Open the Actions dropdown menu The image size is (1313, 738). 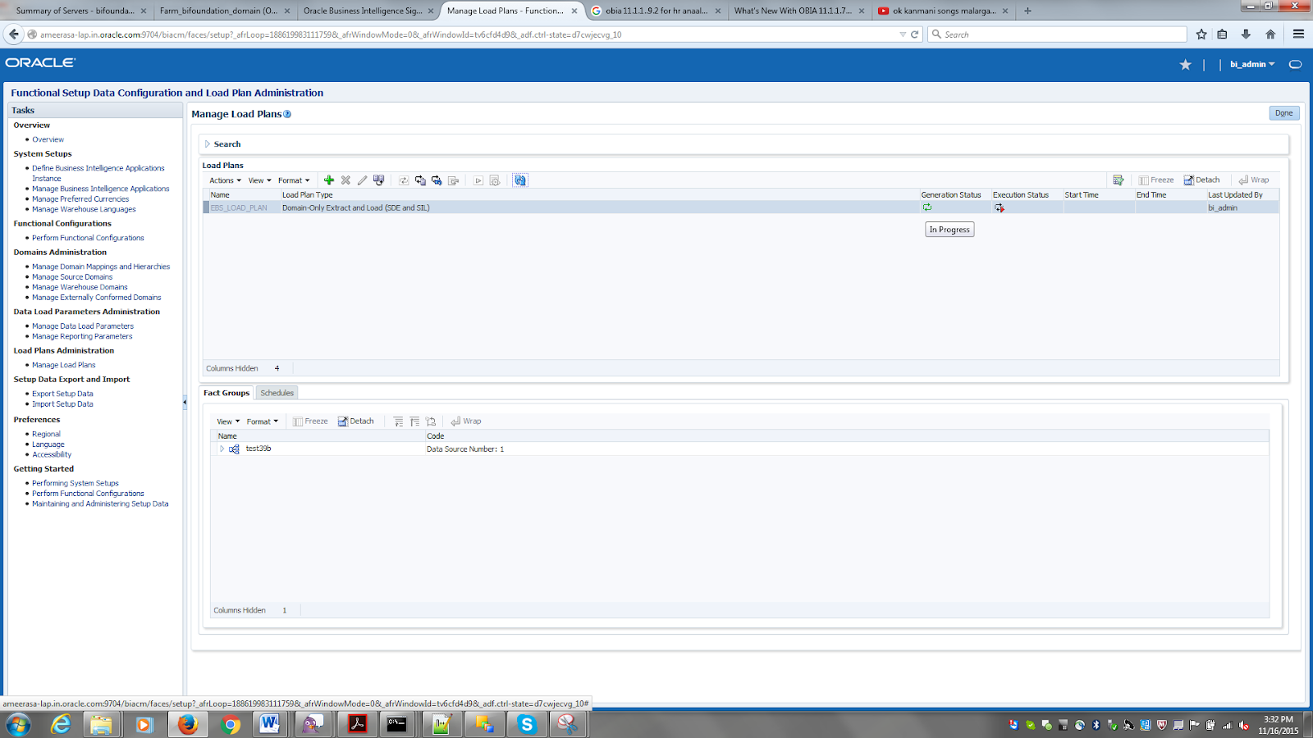[225, 180]
